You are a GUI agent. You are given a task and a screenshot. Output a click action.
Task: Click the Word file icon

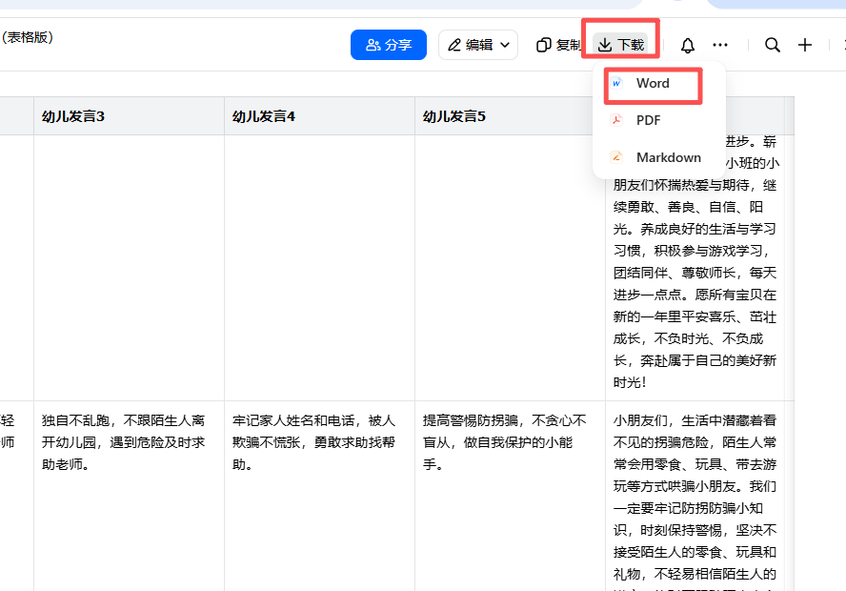point(616,83)
